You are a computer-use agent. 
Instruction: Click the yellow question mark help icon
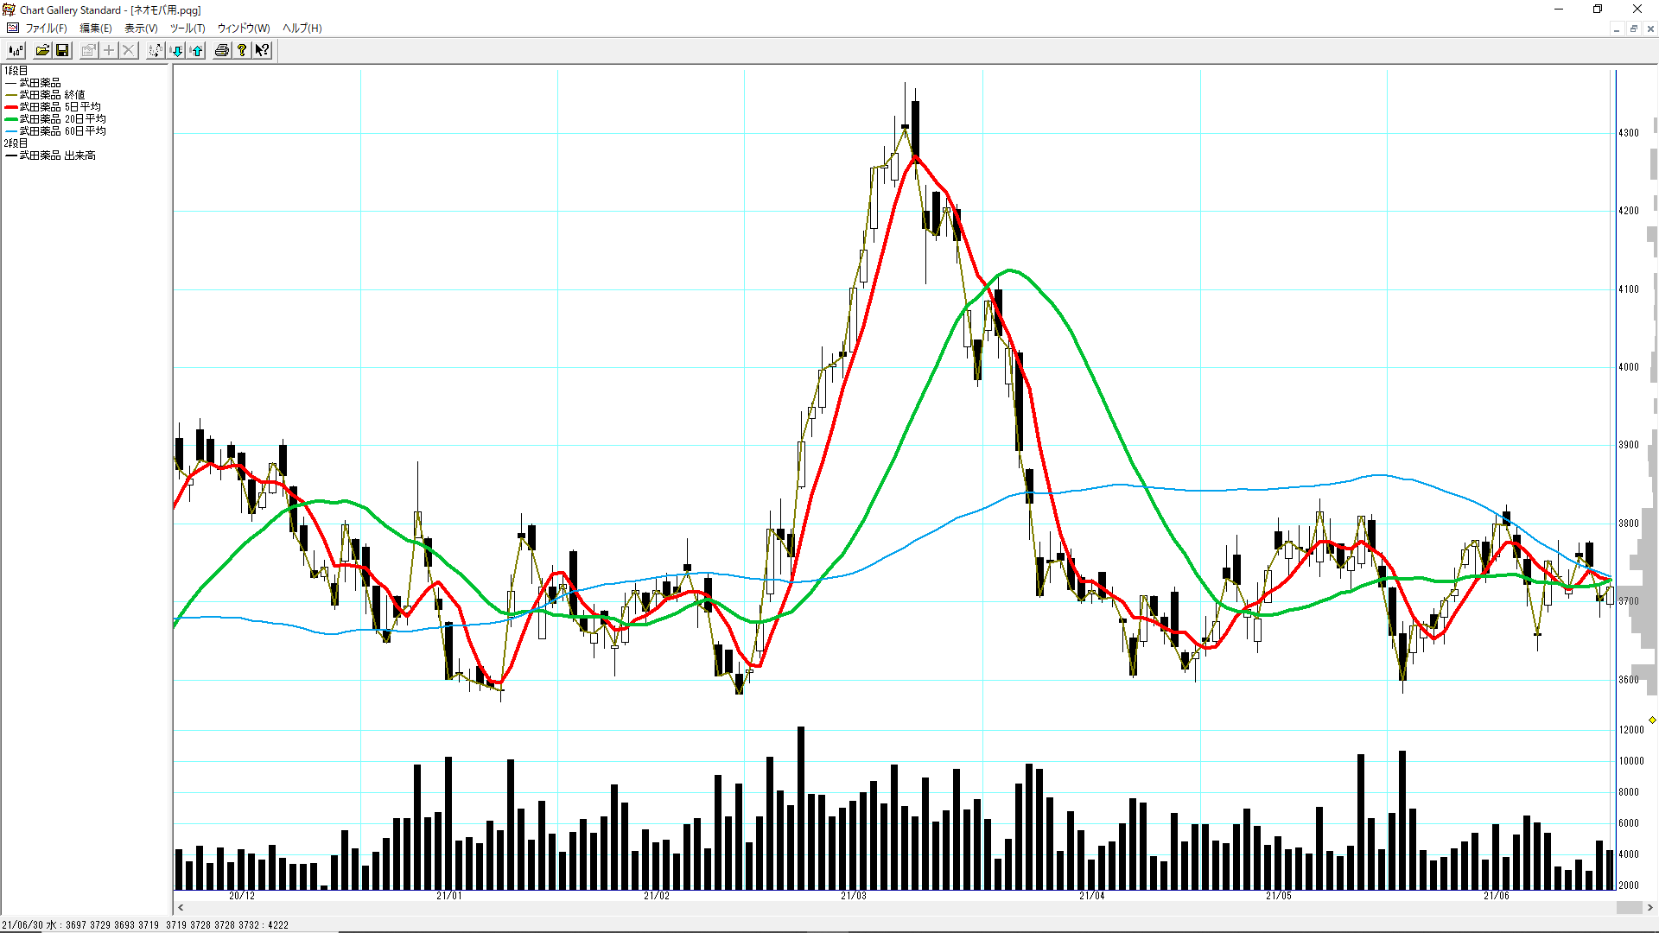(x=242, y=51)
